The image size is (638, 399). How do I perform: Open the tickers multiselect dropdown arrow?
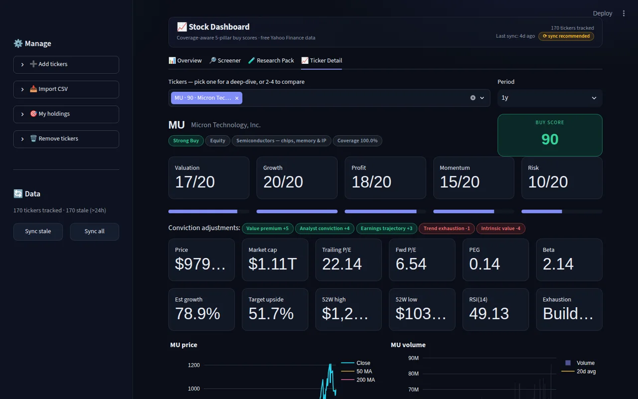point(482,98)
